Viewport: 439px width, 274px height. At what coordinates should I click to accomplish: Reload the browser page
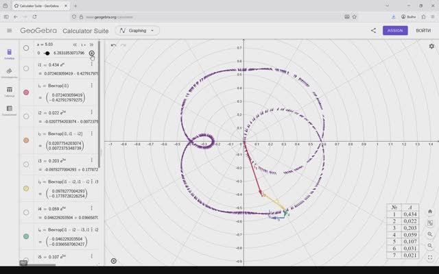coord(34,16)
